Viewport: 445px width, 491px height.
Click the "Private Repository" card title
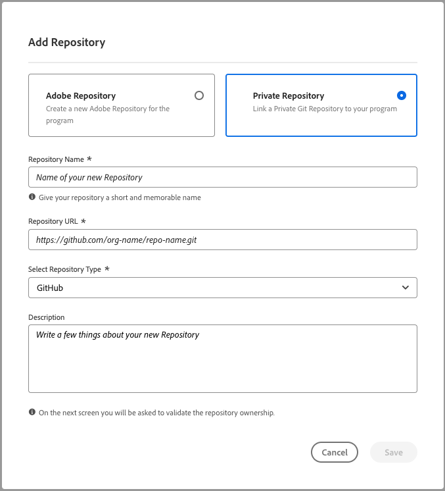[289, 96]
